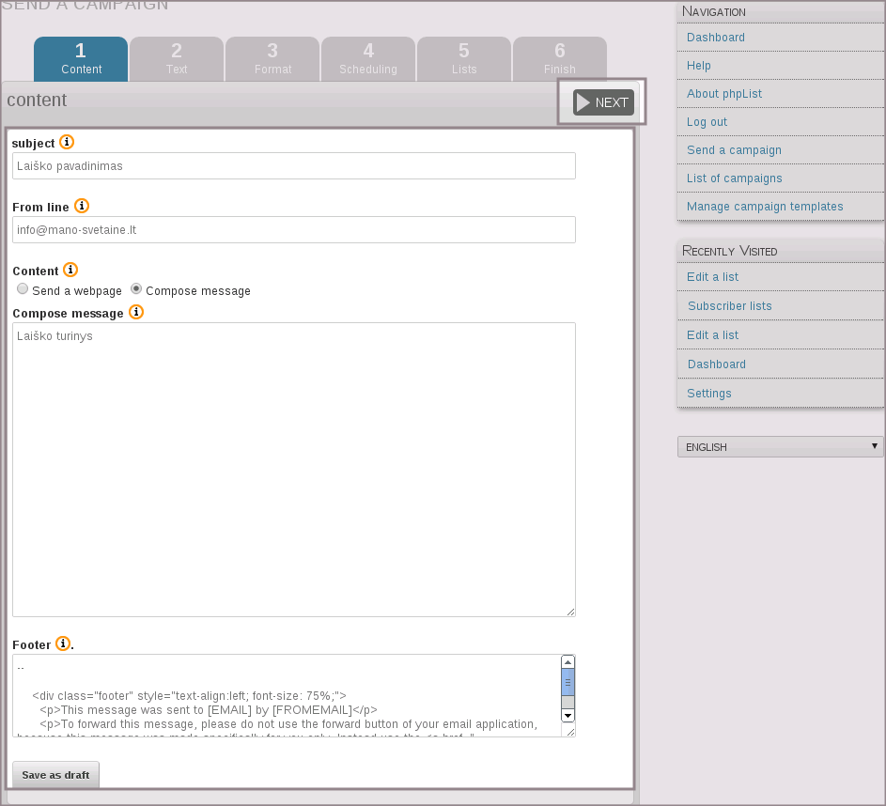This screenshot has width=886, height=806.
Task: Open the Lists step tab
Action: pos(464,58)
